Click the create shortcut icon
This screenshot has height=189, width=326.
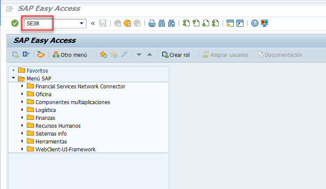click(240, 23)
